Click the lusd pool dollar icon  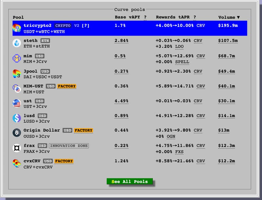coord(17,118)
